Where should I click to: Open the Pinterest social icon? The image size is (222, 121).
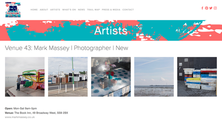[206, 8]
